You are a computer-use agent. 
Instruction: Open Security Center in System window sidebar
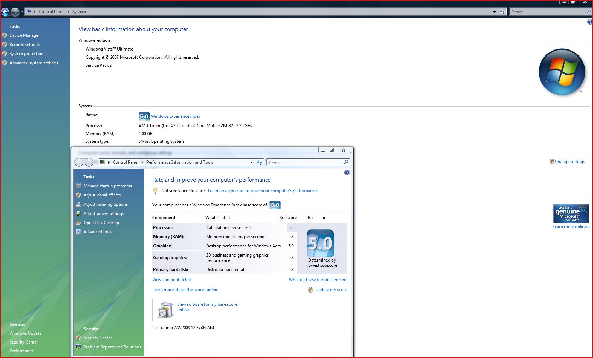(x=24, y=342)
